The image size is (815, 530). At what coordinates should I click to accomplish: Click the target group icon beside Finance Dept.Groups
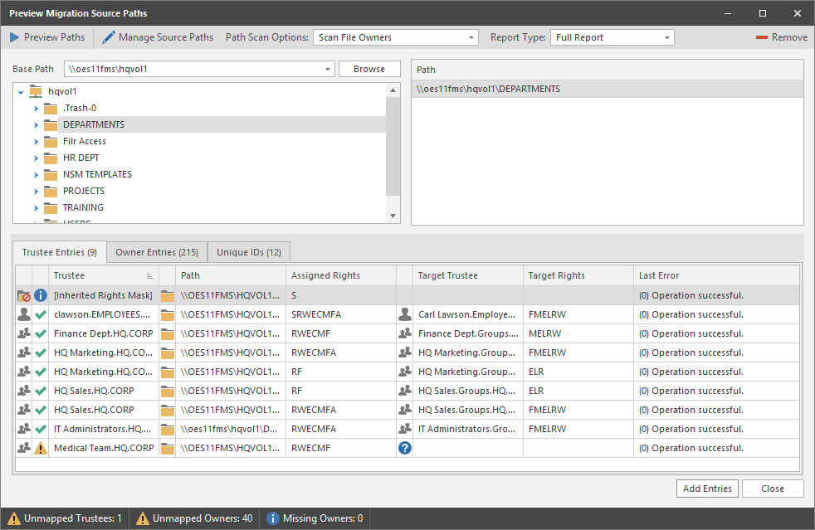click(x=405, y=333)
